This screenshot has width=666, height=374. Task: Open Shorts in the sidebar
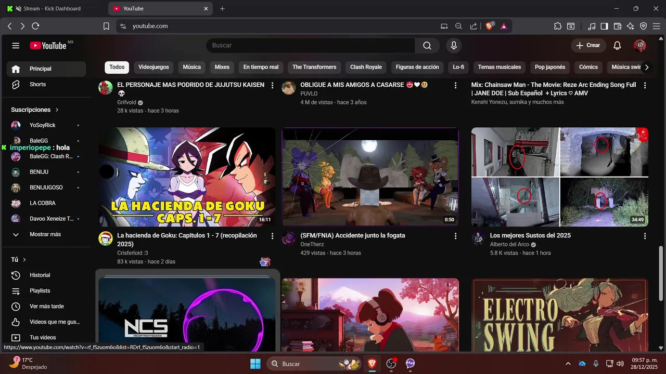[x=46, y=84]
